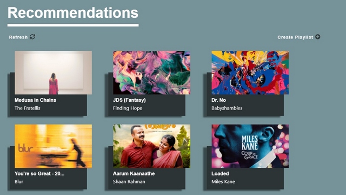The image size is (346, 195).
Task: Select the Loaded song title
Action: tap(220, 173)
